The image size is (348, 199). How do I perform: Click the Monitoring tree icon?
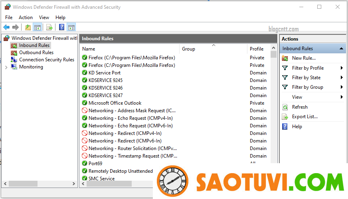click(14, 66)
